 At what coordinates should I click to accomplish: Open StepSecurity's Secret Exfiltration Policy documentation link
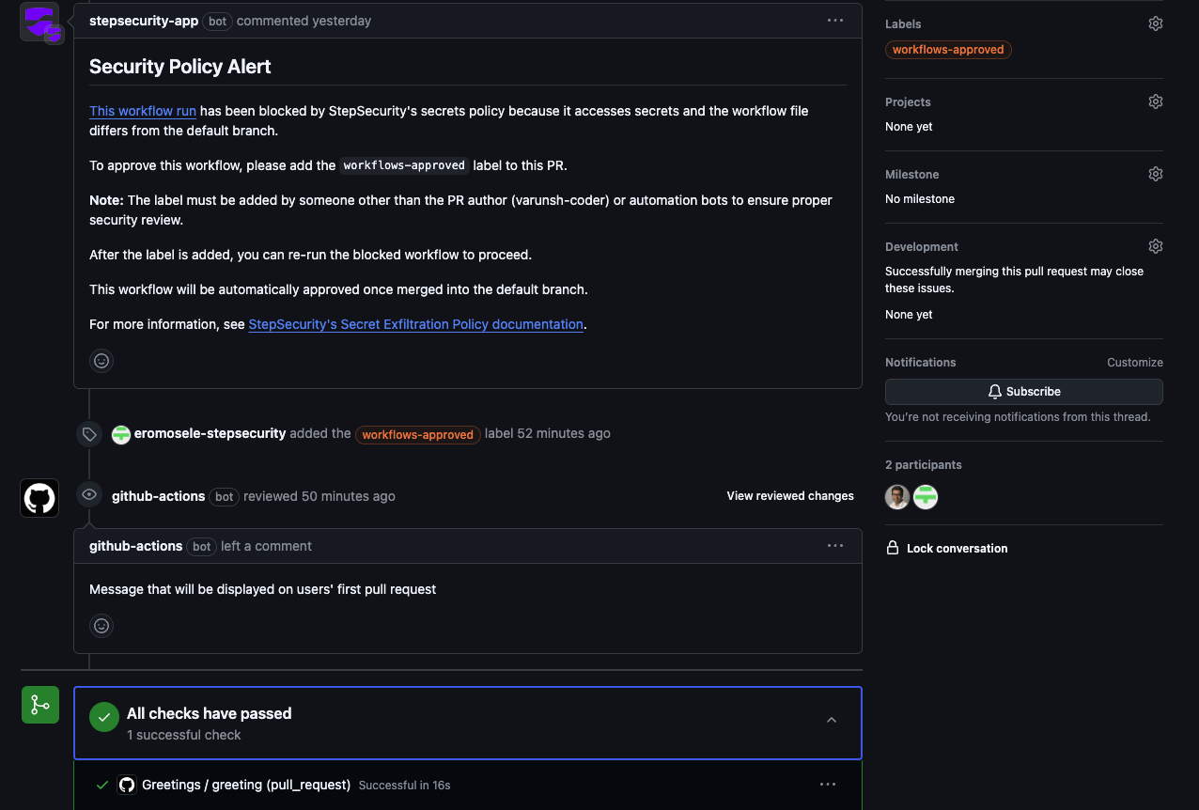pos(416,324)
